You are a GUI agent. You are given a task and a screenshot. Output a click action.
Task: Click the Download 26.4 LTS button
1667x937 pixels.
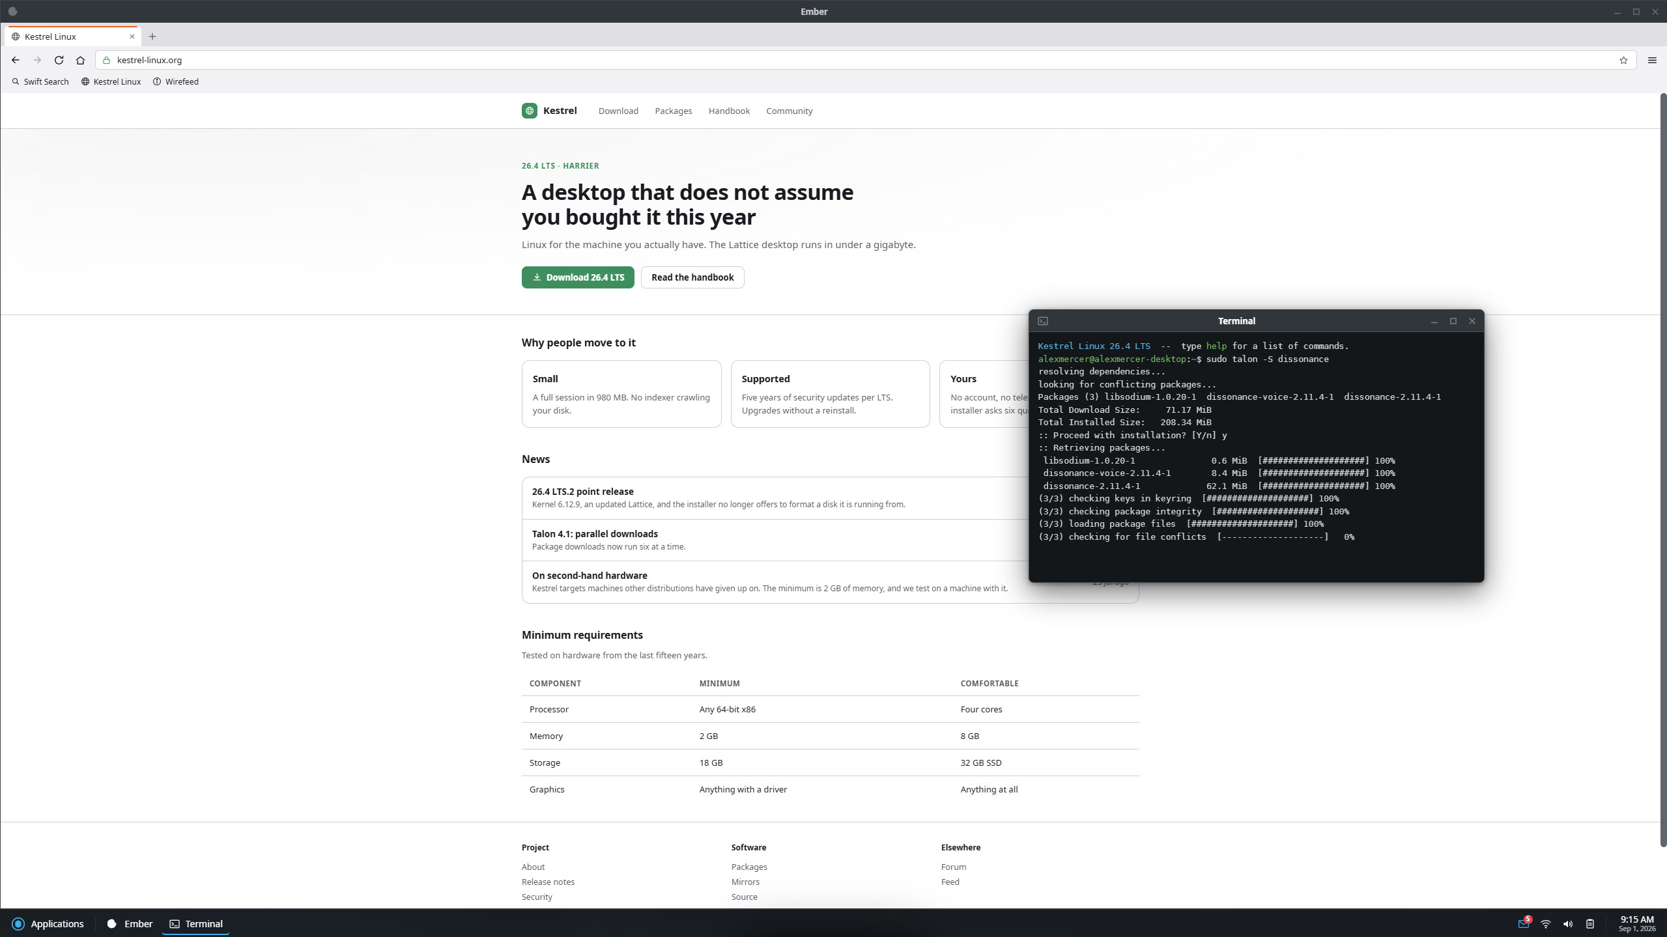[x=578, y=277]
